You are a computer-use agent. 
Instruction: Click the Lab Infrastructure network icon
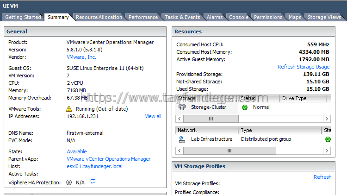[182, 139]
